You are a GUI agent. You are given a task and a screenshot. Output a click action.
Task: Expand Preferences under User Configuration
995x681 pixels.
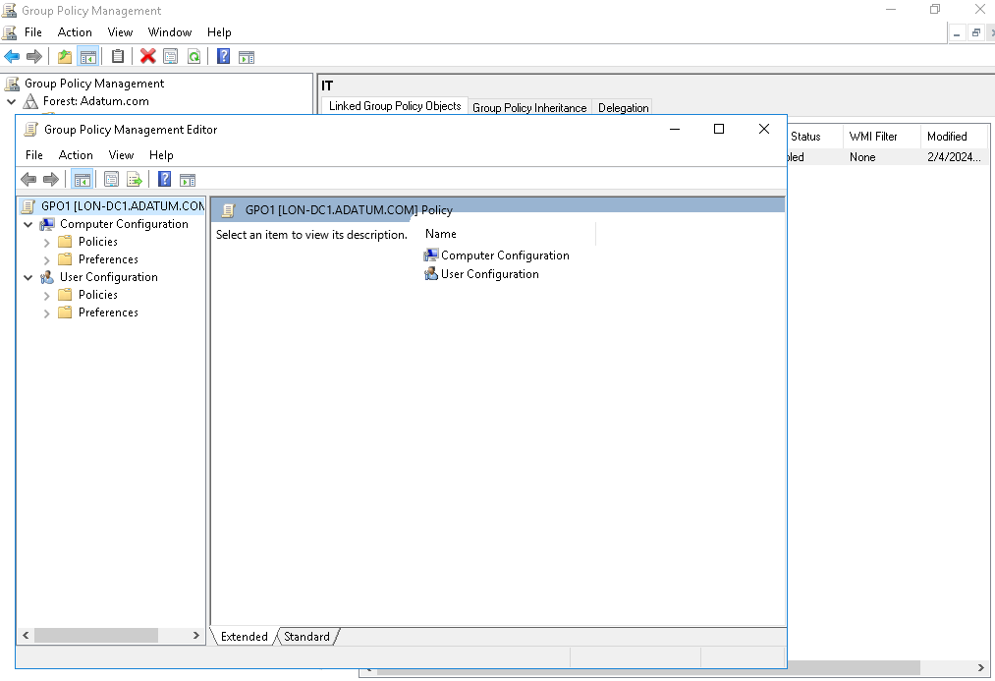click(x=46, y=312)
